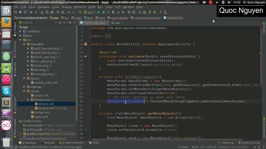
Task: Toggle the Structure tool window side tab
Action: tap(15, 50)
